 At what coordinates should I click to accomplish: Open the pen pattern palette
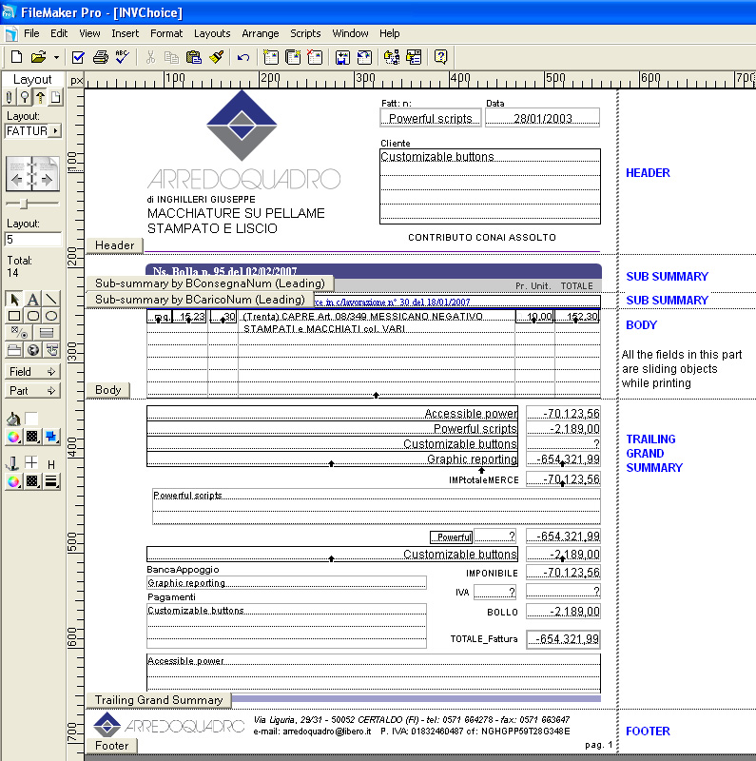32,481
